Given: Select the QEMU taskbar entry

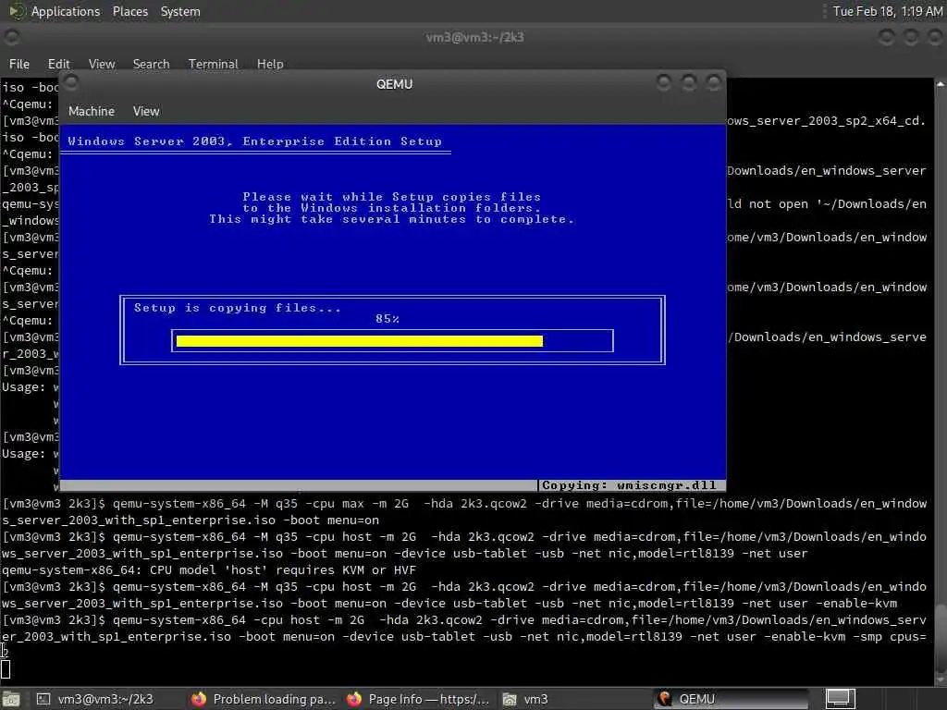Looking at the screenshot, I should click(732, 699).
